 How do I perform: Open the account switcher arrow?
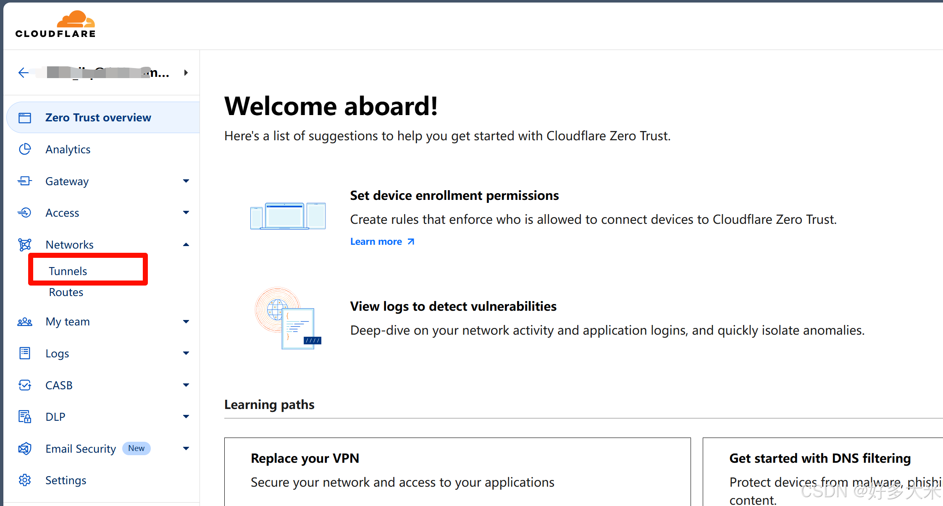pyautogui.click(x=186, y=73)
